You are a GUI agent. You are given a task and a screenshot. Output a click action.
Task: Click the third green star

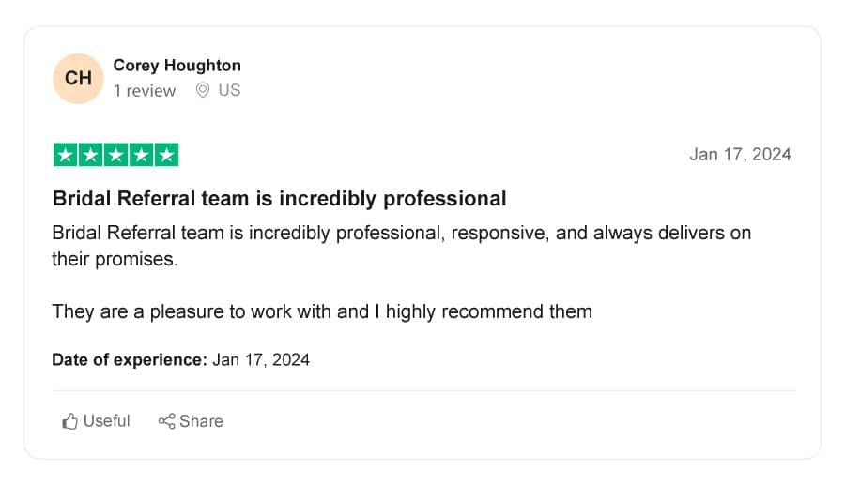pyautogui.click(x=115, y=155)
